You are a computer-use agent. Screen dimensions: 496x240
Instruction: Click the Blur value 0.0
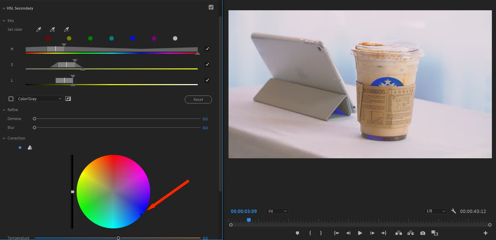pos(205,128)
